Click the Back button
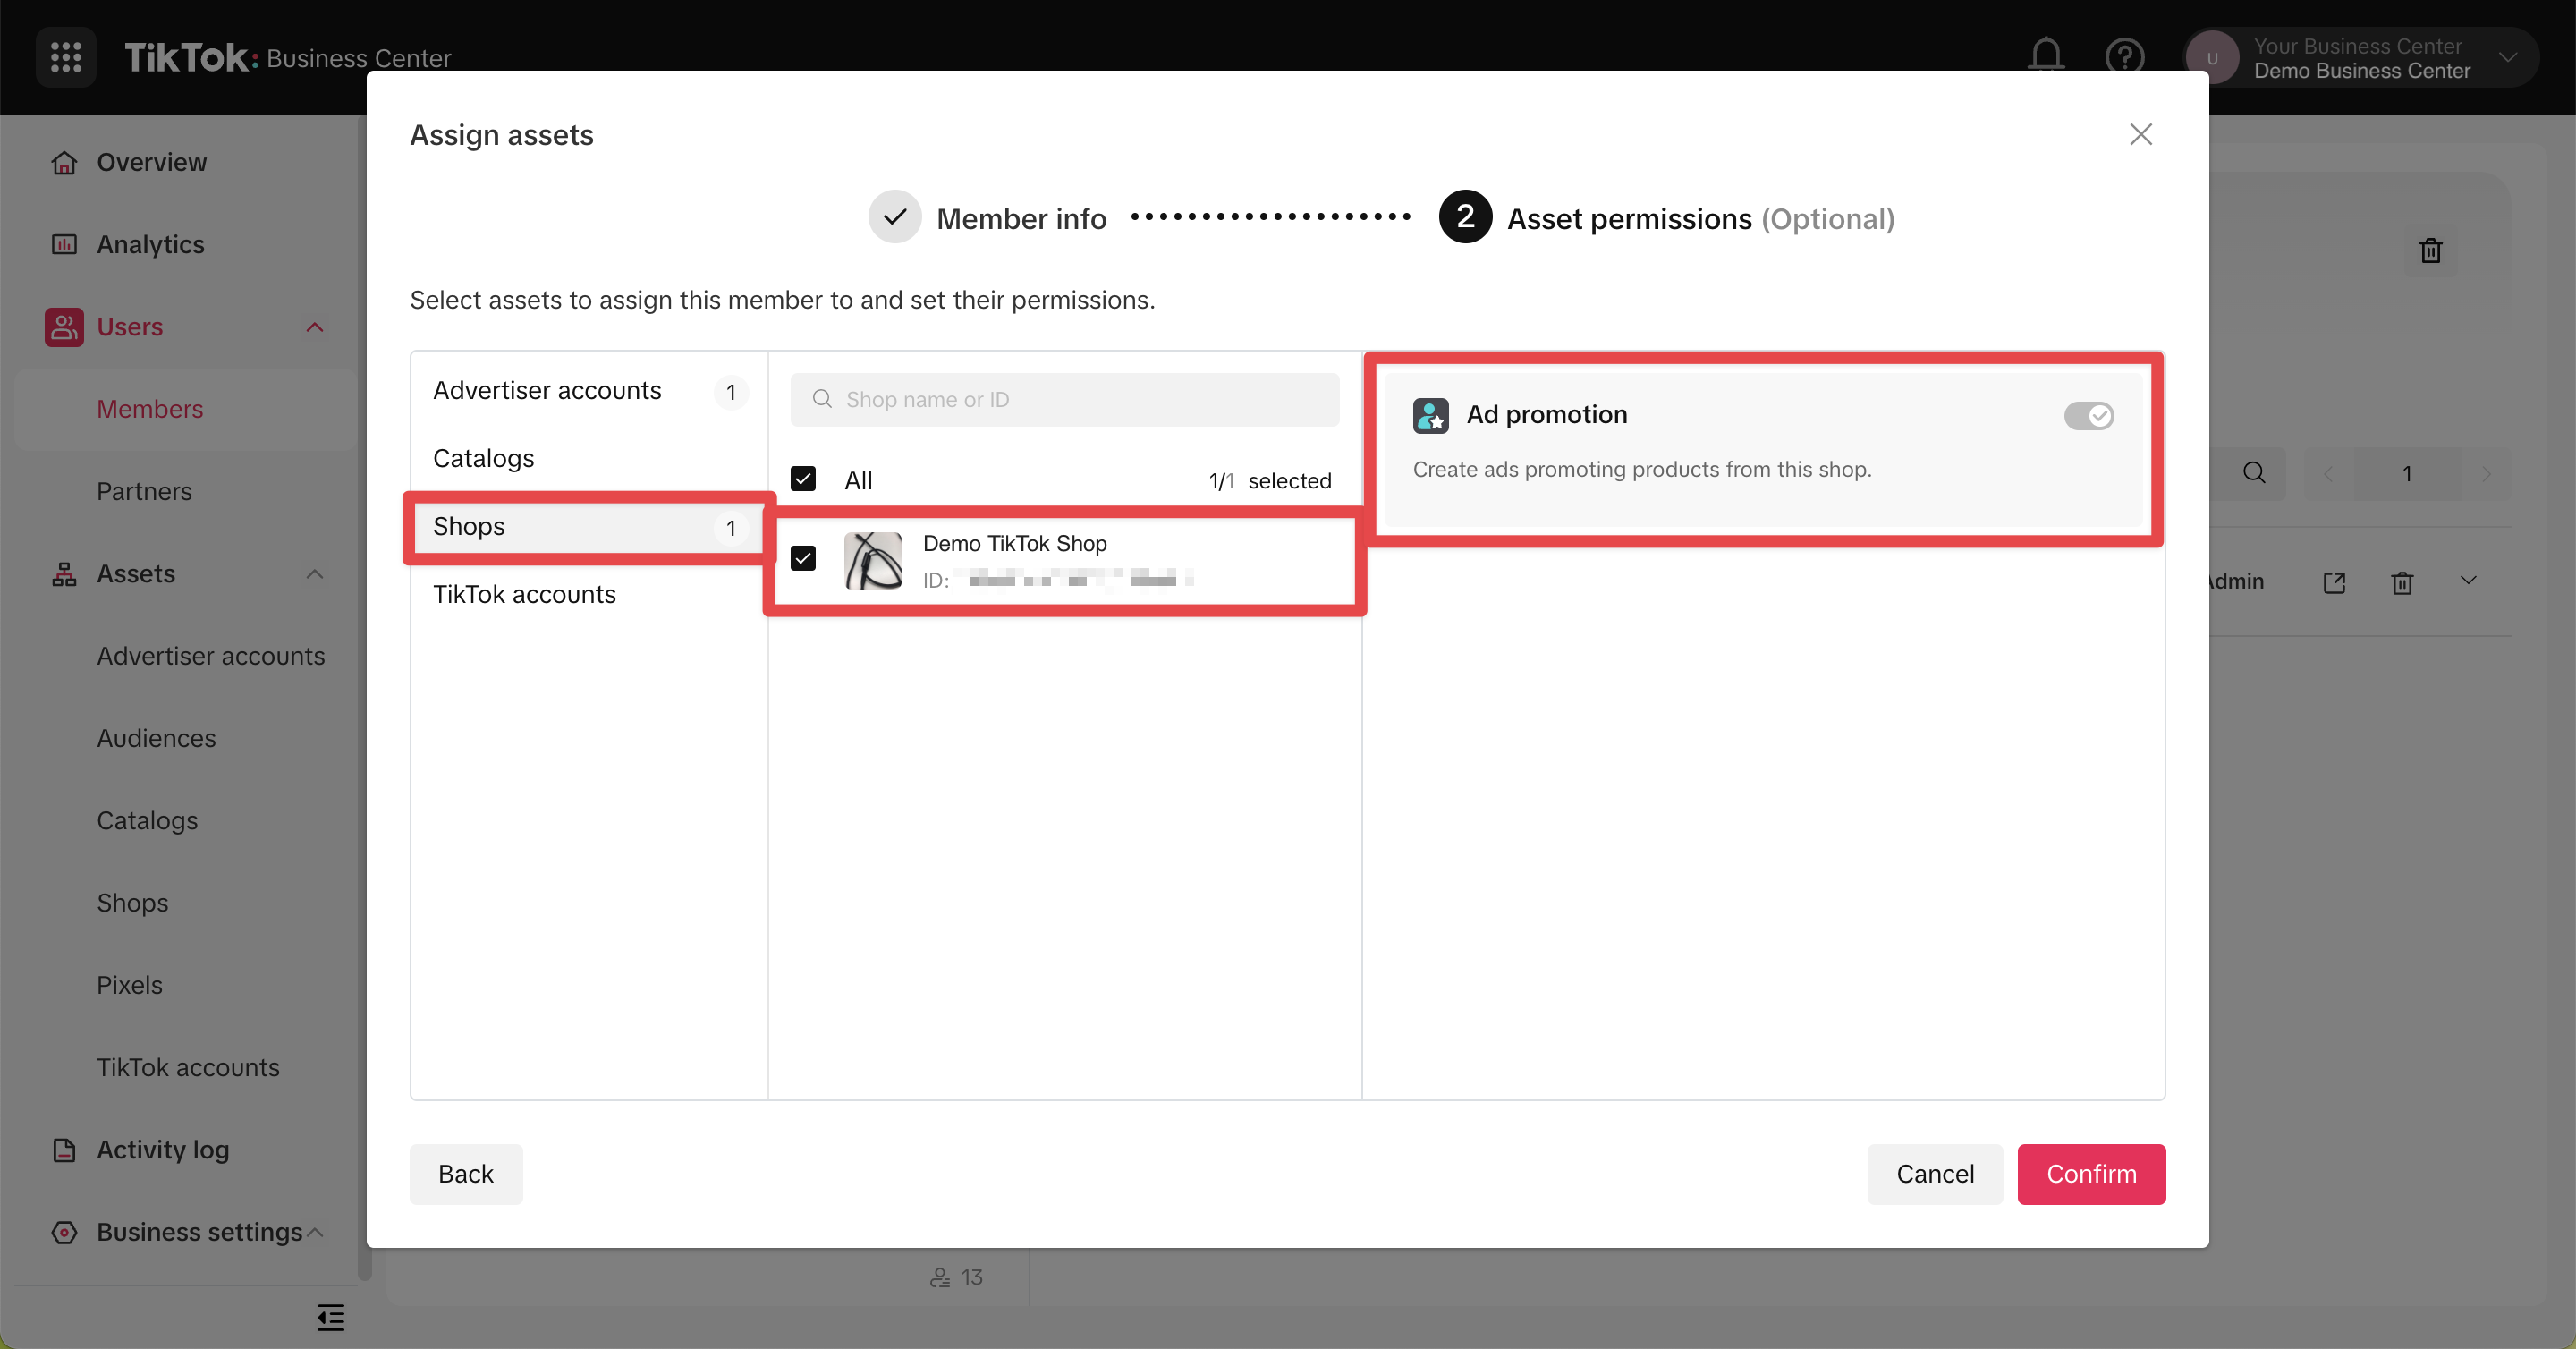 pyautogui.click(x=465, y=1174)
